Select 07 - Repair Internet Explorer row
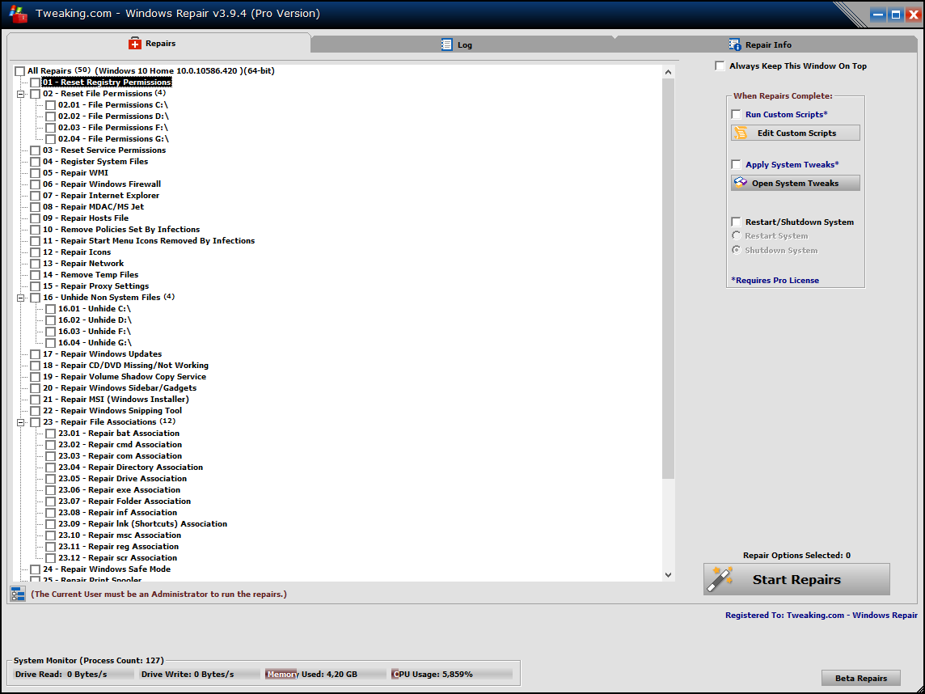Image resolution: width=925 pixels, height=694 pixels. tap(101, 195)
